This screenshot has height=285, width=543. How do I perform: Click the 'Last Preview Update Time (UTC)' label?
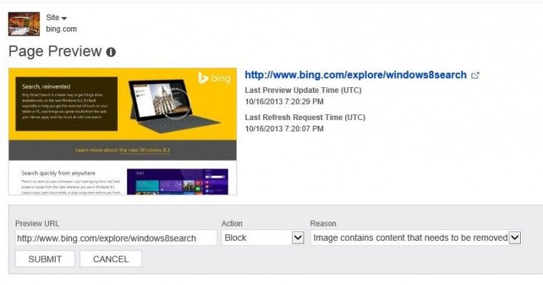[x=303, y=90]
